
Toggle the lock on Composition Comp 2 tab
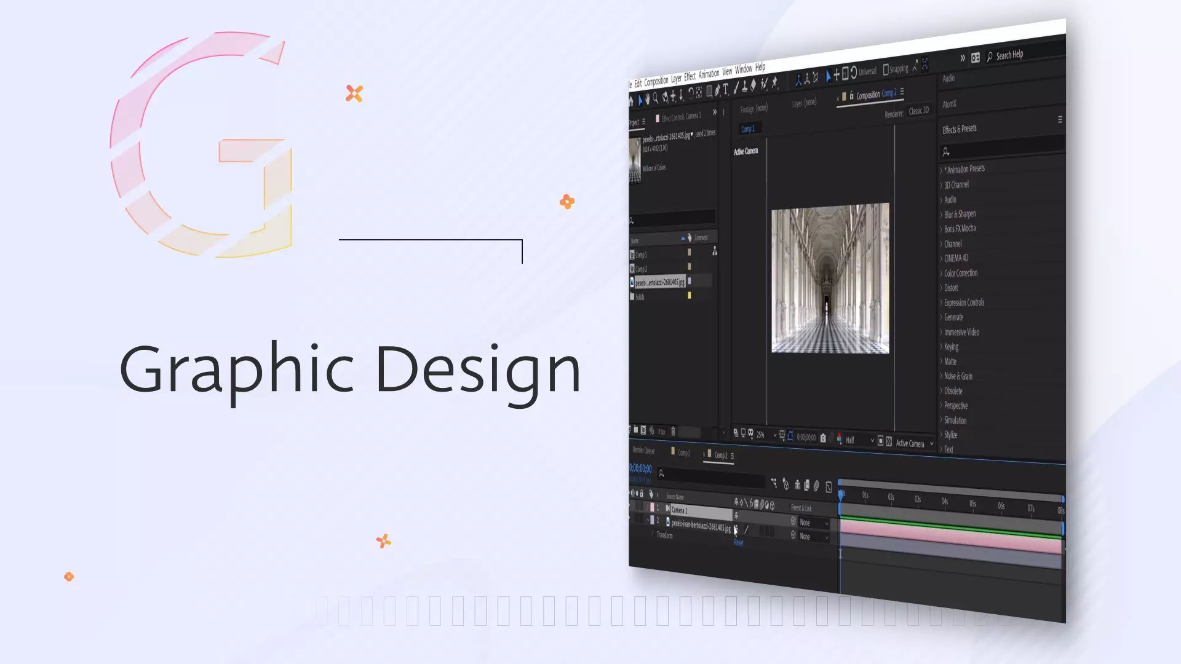(x=852, y=95)
